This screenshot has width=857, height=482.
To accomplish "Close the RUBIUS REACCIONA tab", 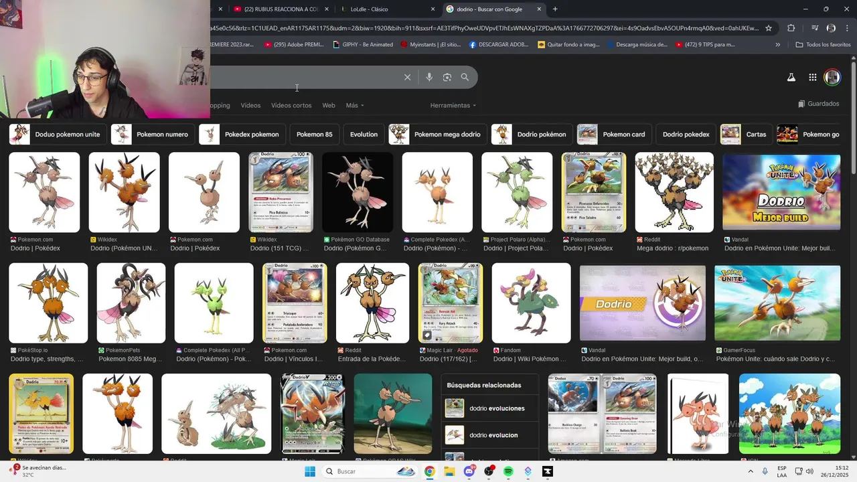I will click(x=327, y=9).
